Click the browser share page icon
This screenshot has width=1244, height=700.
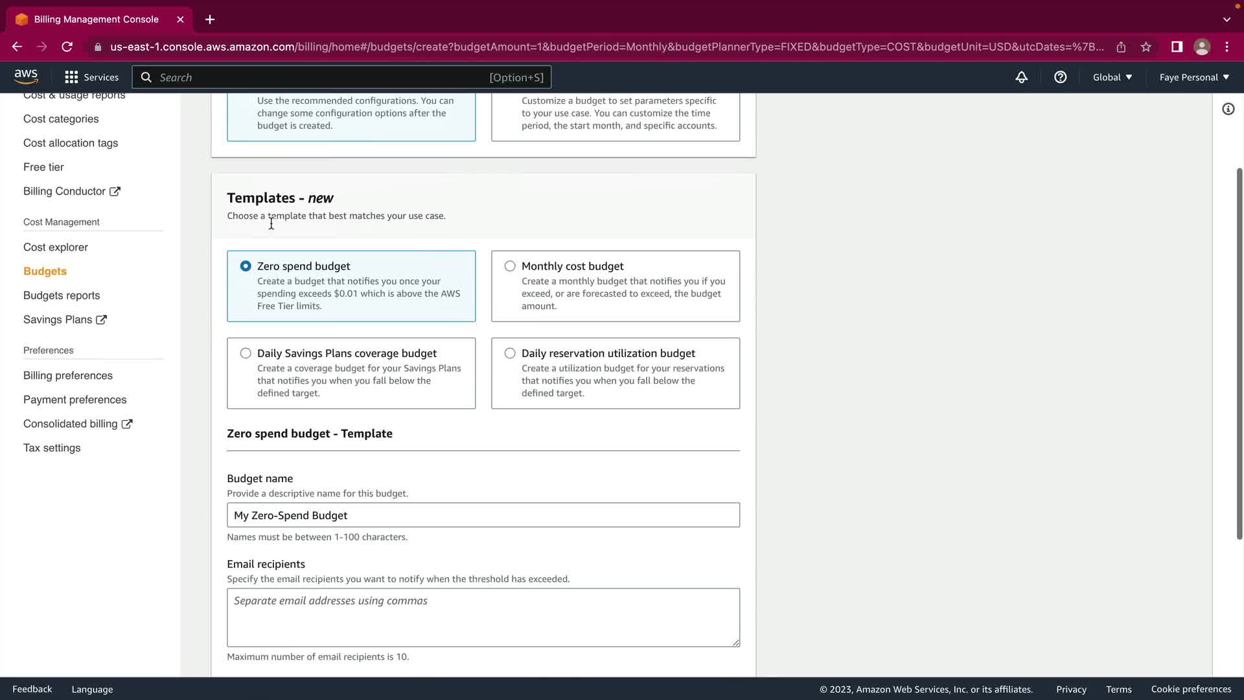[1121, 47]
